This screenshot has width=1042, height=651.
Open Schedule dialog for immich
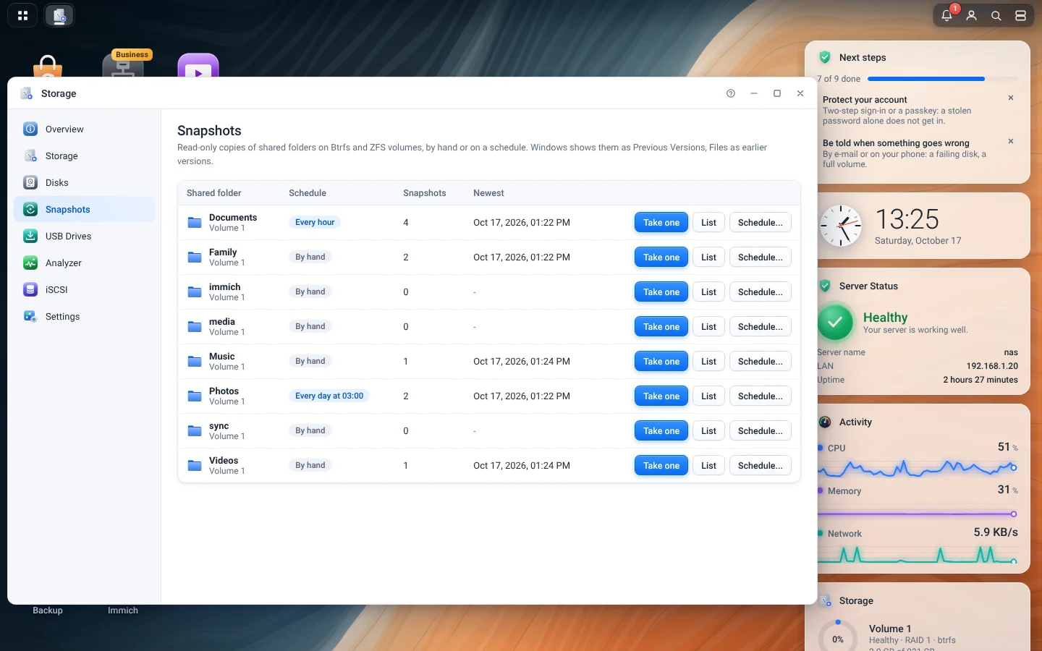(x=760, y=292)
